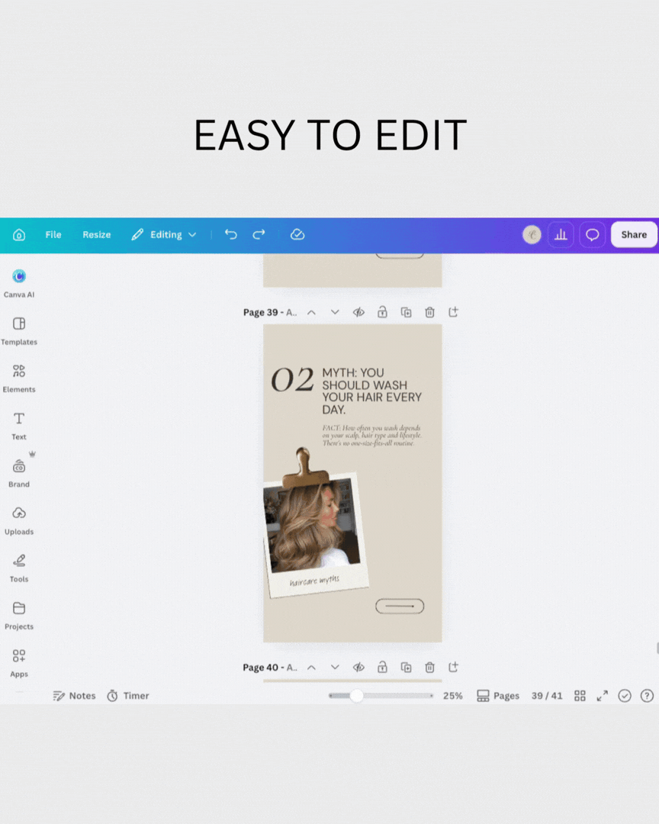The image size is (659, 824).
Task: Redo the last action
Action: 259,234
